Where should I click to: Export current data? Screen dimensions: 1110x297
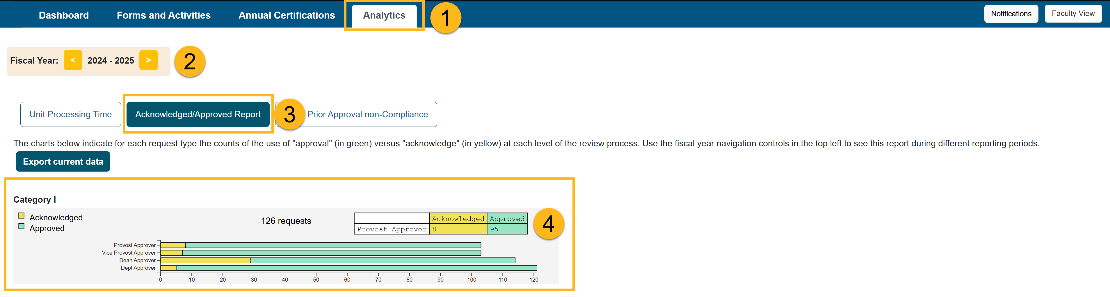coord(63,162)
